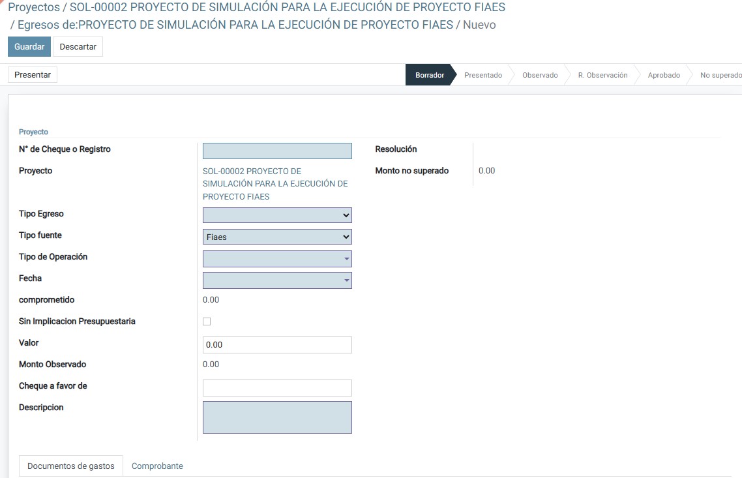The width and height of the screenshot is (742, 478).
Task: Select the Documentos de gastos tab
Action: 71,466
